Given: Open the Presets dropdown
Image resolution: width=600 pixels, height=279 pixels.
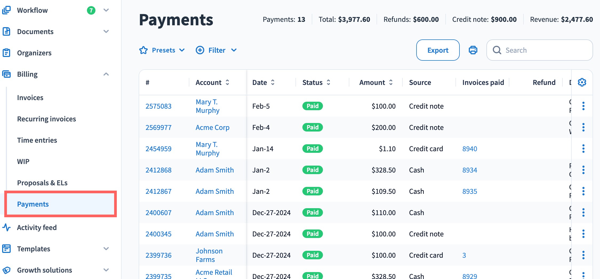Looking at the screenshot, I should [162, 50].
